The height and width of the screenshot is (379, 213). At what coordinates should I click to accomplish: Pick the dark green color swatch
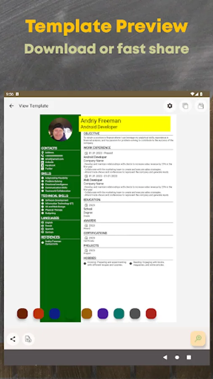71,313
